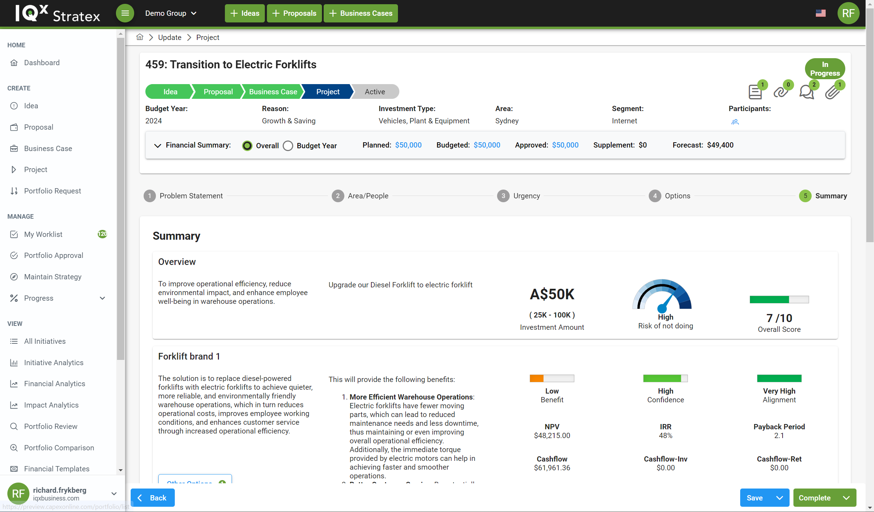Open My Worklist in sidebar
Screen dimensions: 874x512
(x=43, y=234)
